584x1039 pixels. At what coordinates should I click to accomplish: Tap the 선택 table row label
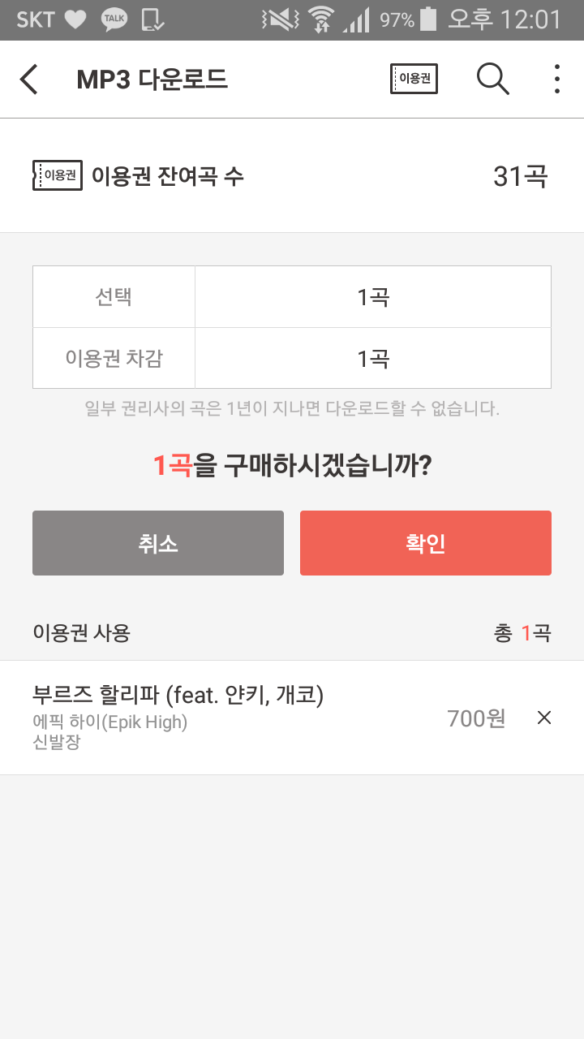(114, 296)
